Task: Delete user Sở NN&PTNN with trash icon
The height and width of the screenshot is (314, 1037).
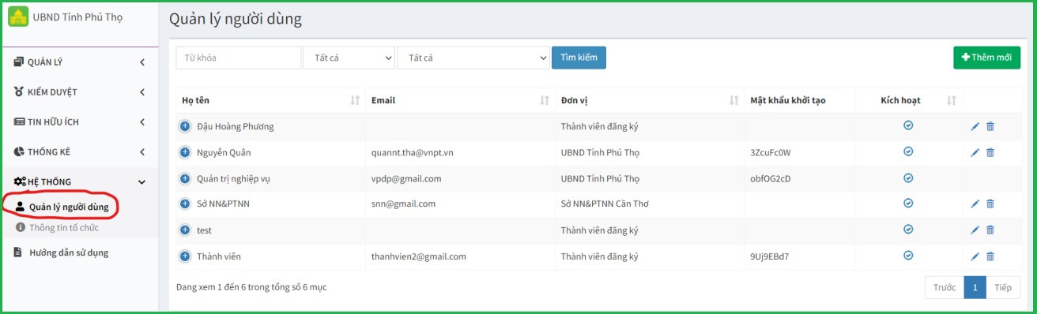Action: 990,204
